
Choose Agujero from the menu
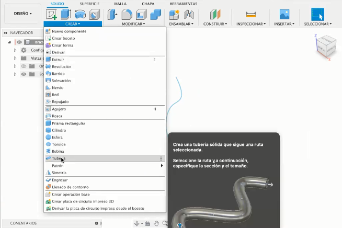click(105, 109)
